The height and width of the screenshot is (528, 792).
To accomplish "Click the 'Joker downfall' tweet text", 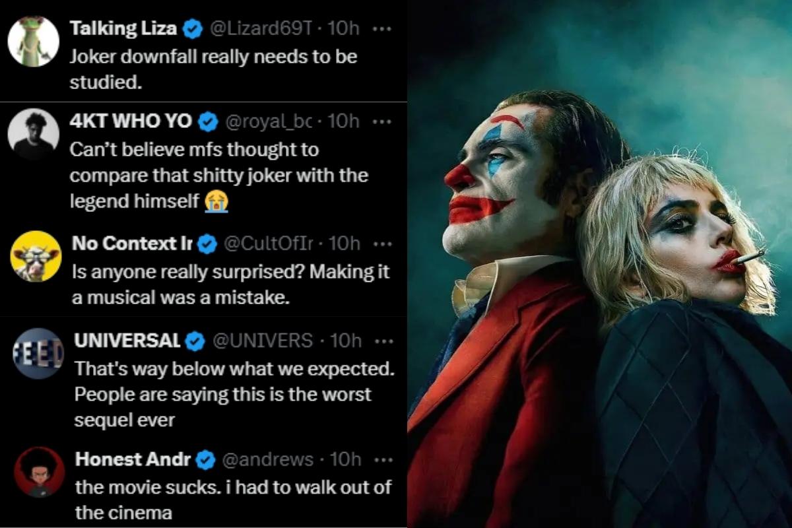I will 213,69.
